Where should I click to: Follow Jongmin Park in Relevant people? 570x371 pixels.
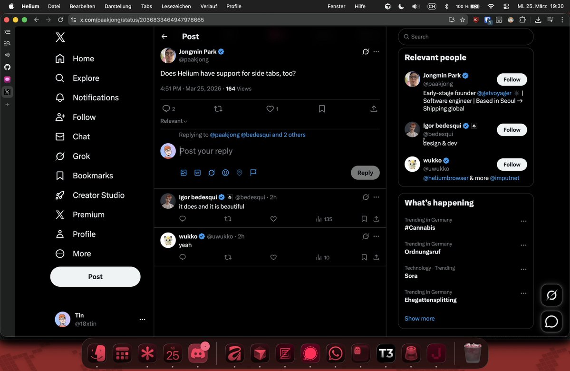point(512,79)
